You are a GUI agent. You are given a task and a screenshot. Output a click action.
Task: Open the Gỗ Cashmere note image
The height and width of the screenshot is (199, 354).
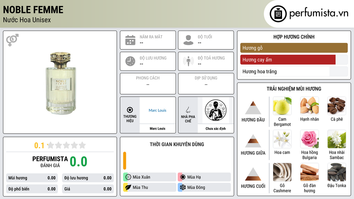[x=282, y=172]
